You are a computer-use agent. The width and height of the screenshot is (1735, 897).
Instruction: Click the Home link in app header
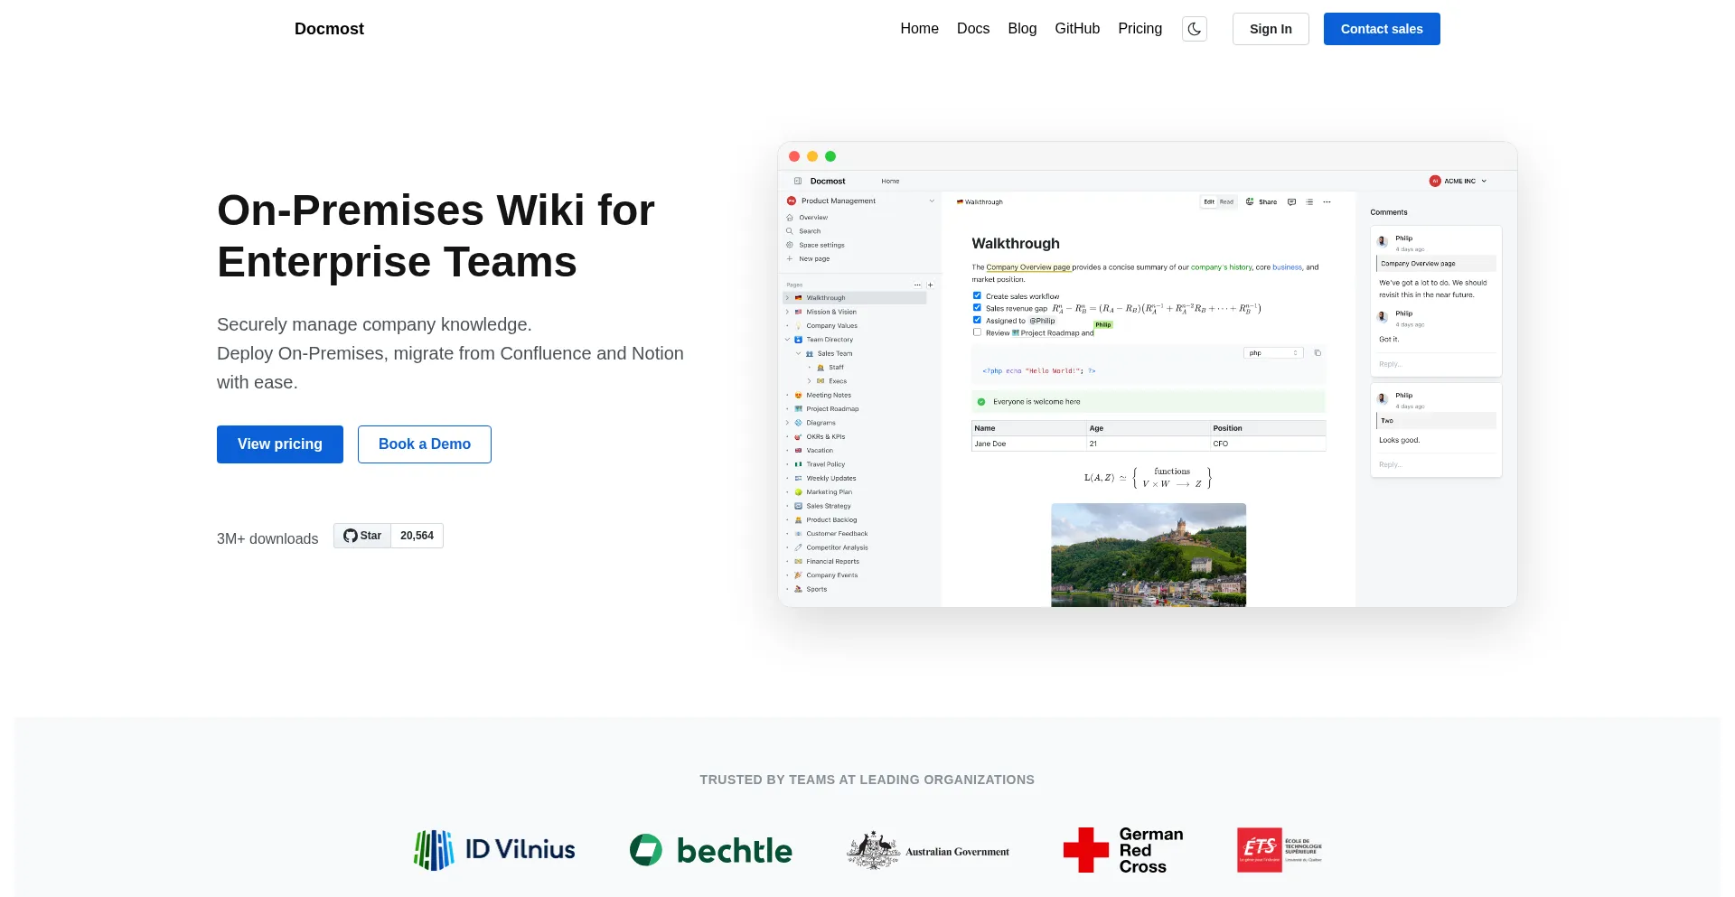(890, 181)
